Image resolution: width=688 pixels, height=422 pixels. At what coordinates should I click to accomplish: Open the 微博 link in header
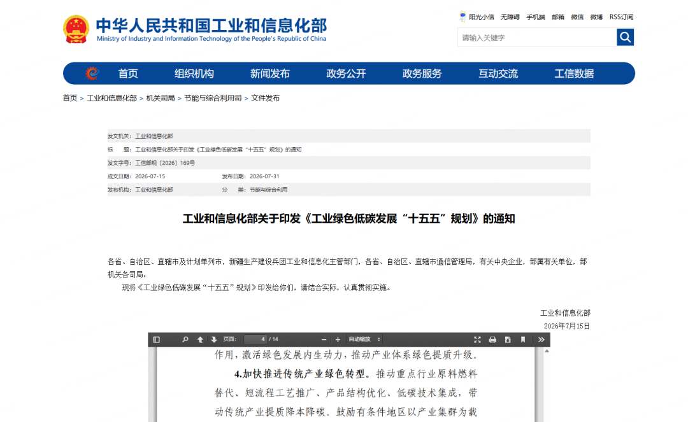[596, 17]
